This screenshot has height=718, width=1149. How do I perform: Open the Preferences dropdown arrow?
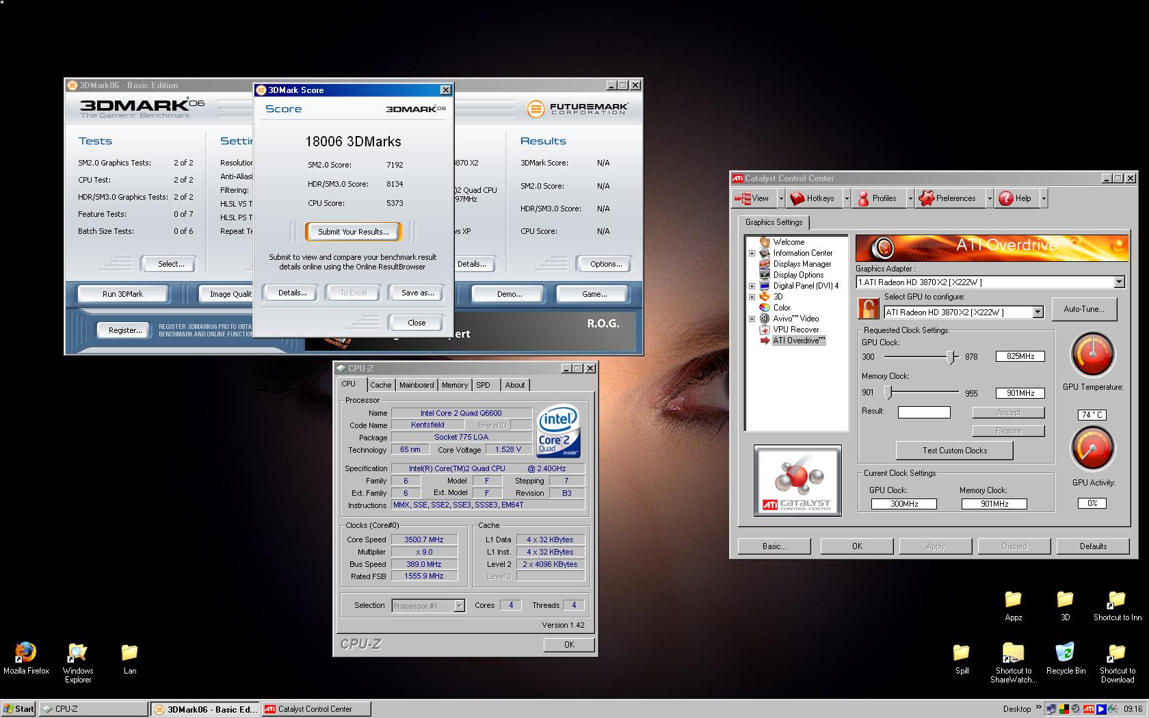tap(990, 198)
